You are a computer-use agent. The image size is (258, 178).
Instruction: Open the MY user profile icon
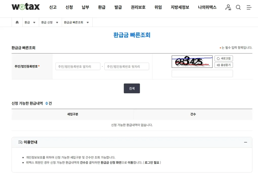tap(228, 7)
